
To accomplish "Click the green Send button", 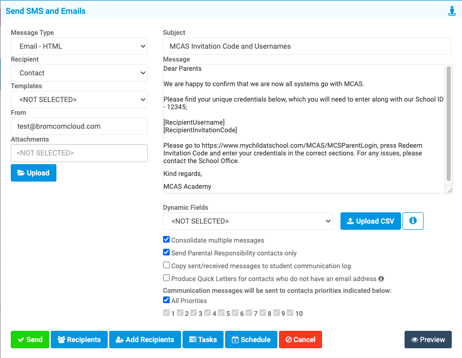I will tap(30, 340).
